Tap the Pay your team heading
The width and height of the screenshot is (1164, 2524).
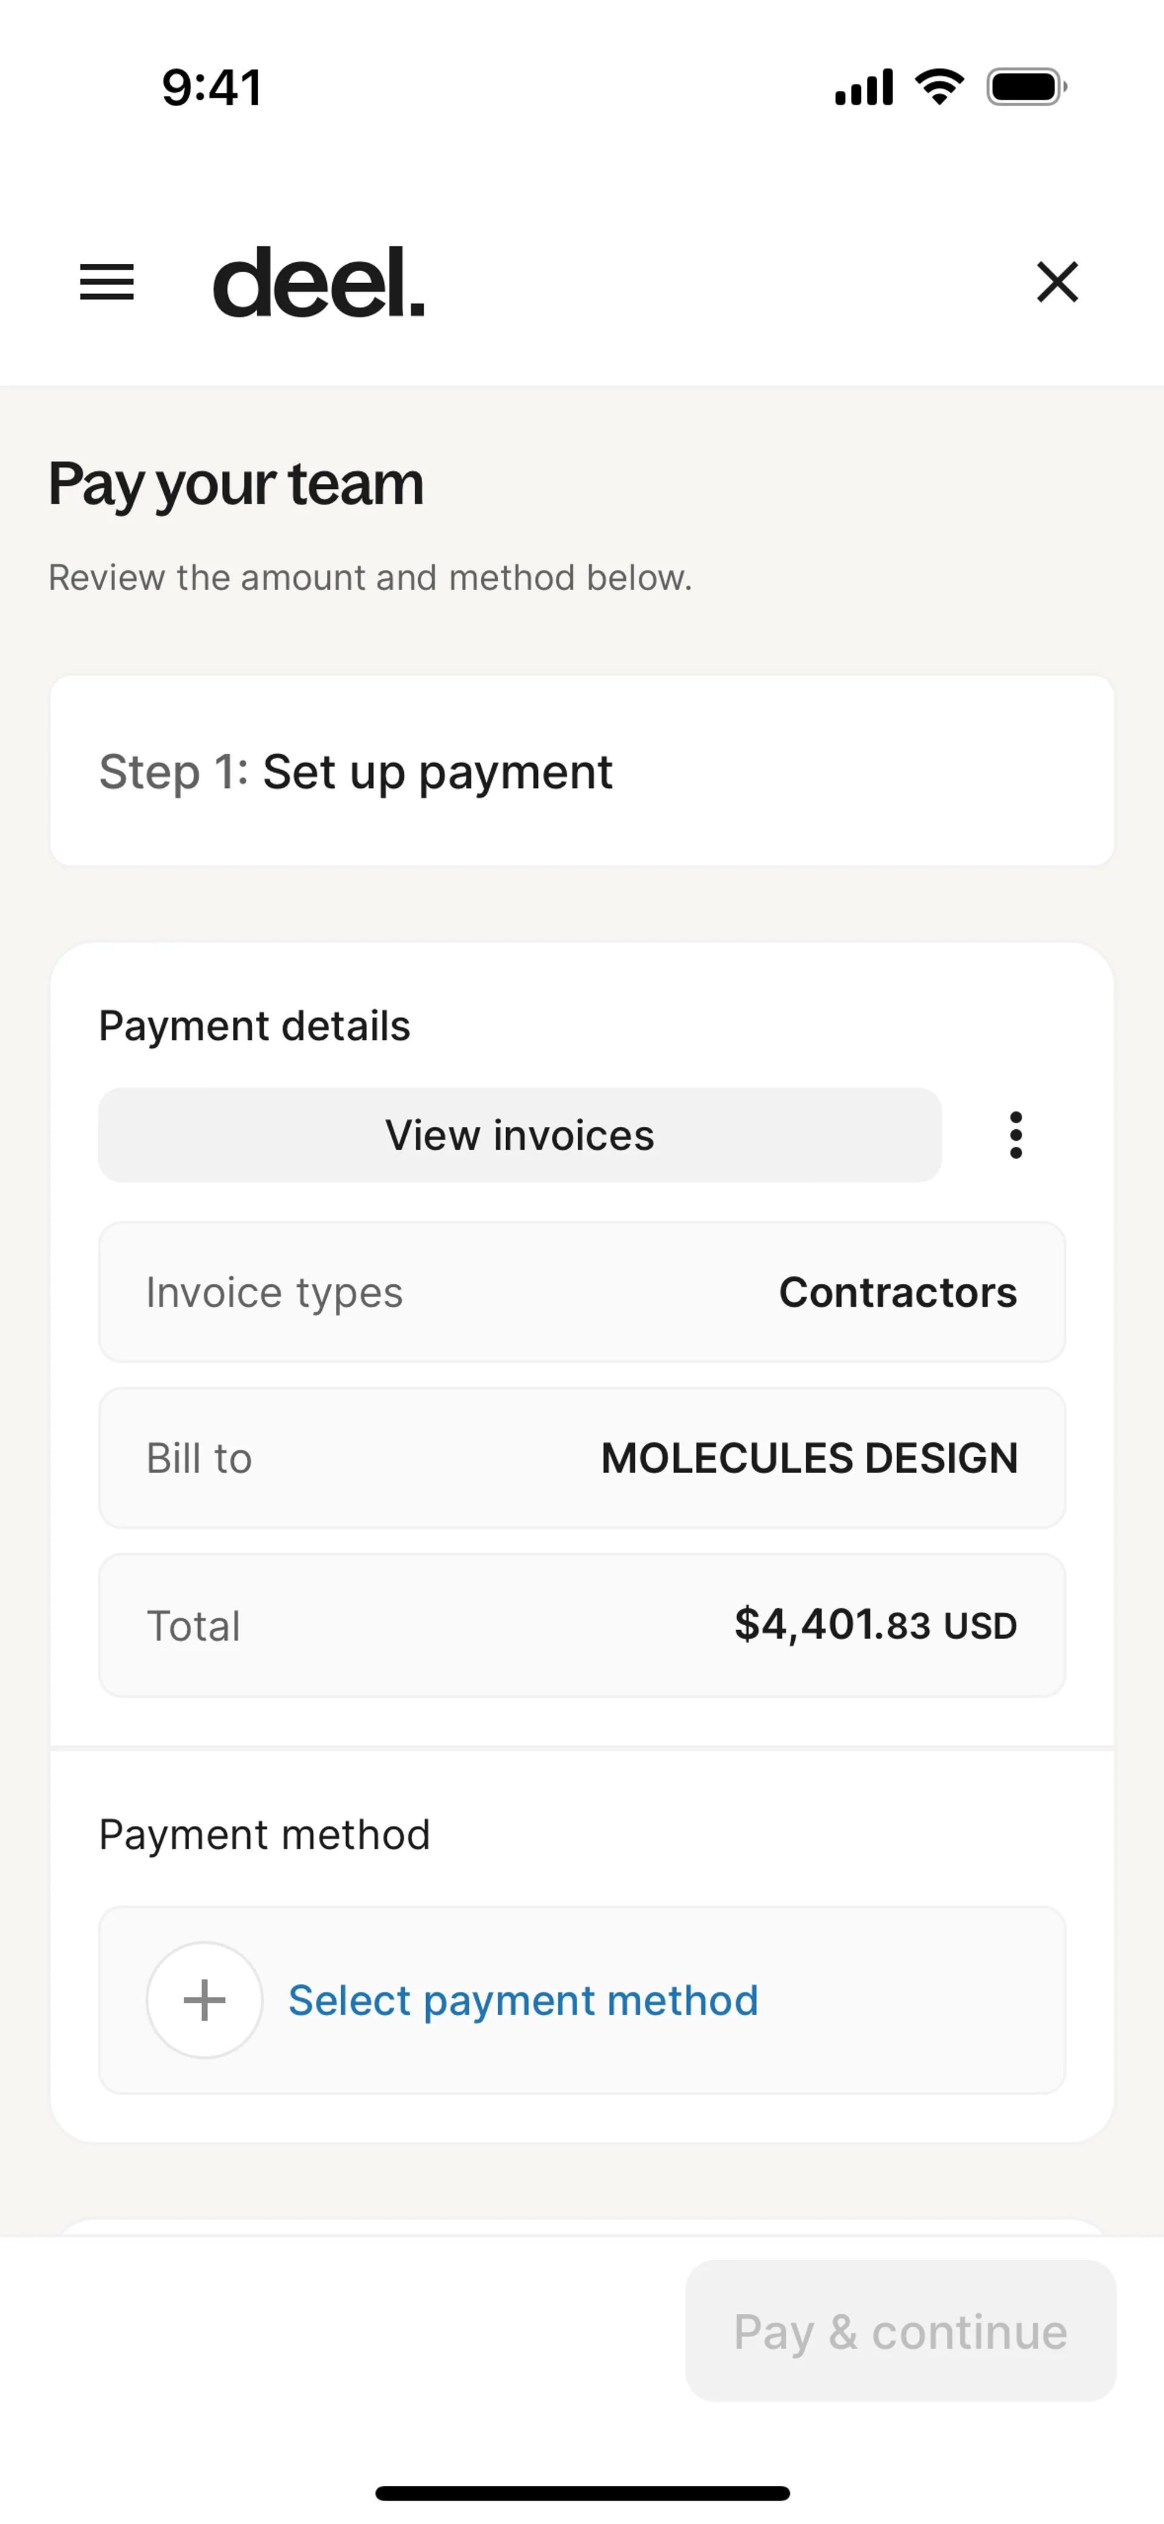(x=236, y=483)
